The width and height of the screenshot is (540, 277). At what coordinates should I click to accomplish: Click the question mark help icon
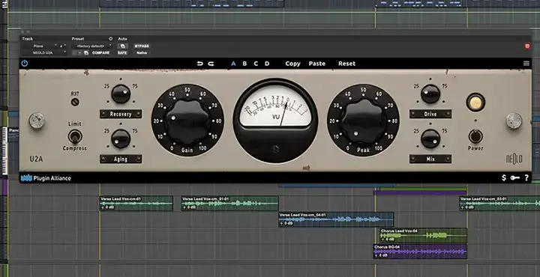click(526, 177)
